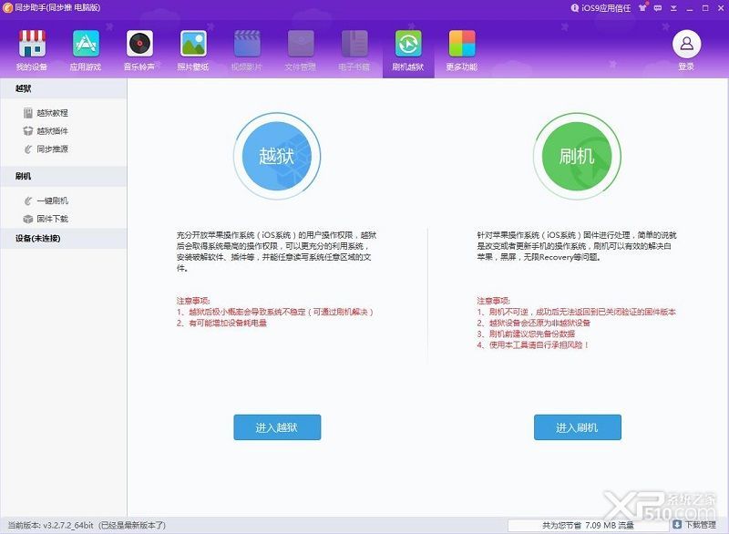Open 更多功能 more features
Screen dimensions: 729x534
(x=462, y=50)
